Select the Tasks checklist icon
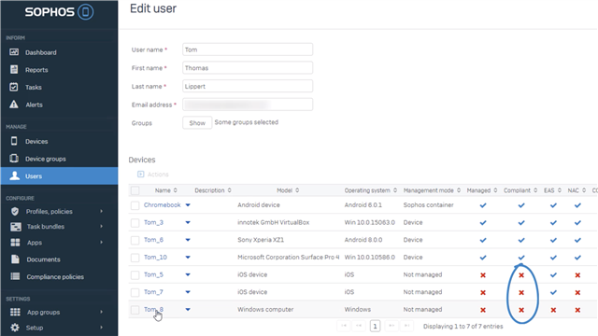 tap(14, 87)
